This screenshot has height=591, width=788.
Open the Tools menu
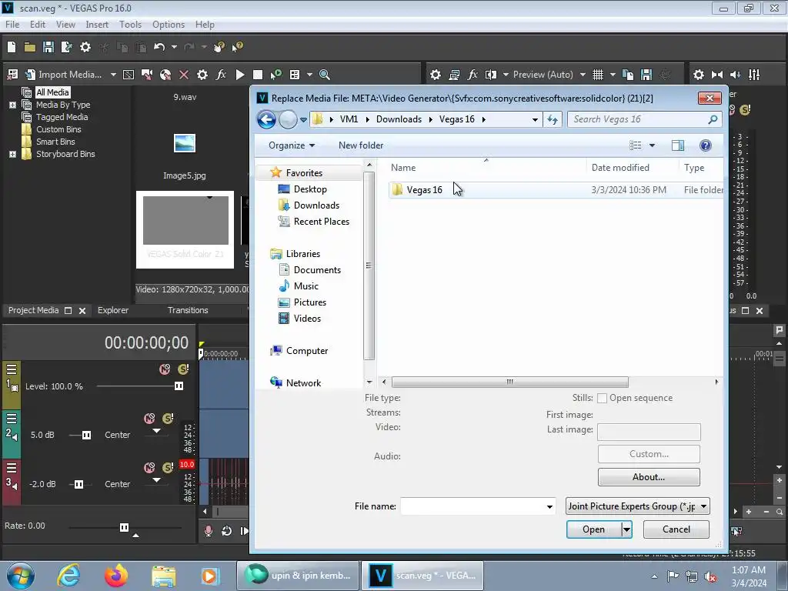pos(130,25)
